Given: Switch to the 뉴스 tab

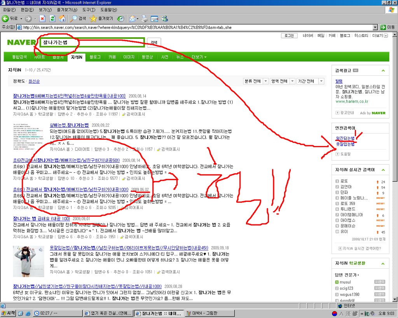Looking at the screenshot, I should coord(180,57).
